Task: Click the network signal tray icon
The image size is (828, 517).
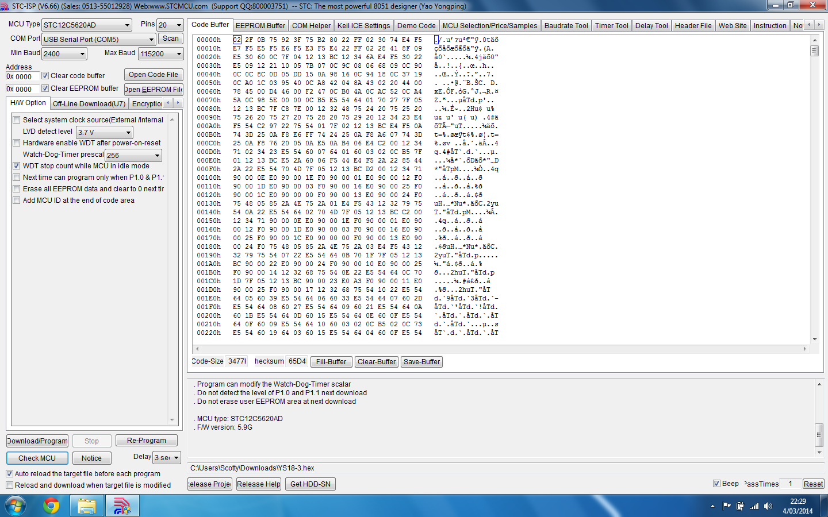Action: (x=754, y=506)
